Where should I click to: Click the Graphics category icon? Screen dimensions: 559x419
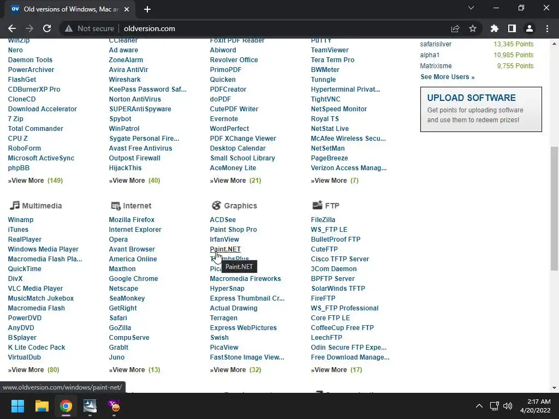point(216,205)
